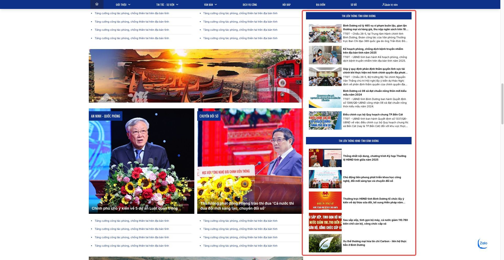504x260 pixels.
Task: Open the Hỏi đáp menu item
Action: click(x=286, y=4)
